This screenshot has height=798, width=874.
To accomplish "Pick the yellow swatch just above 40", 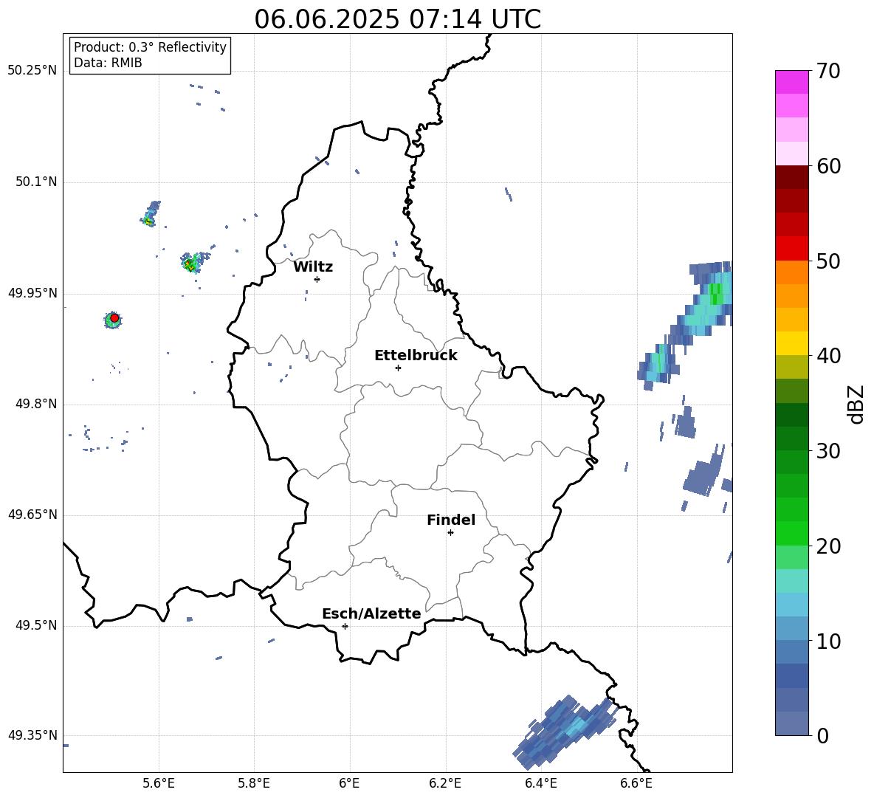I will pyautogui.click(x=791, y=344).
